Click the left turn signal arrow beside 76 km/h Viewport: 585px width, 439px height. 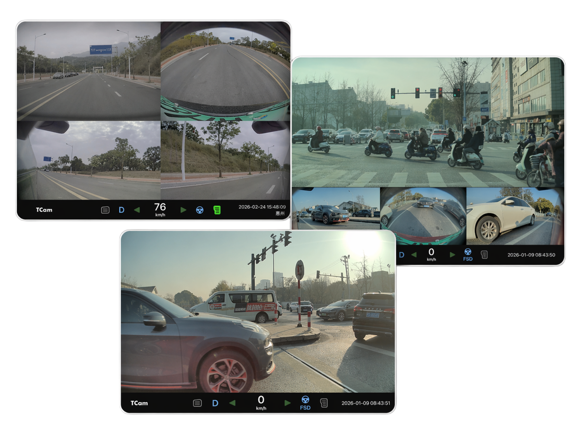click(136, 210)
